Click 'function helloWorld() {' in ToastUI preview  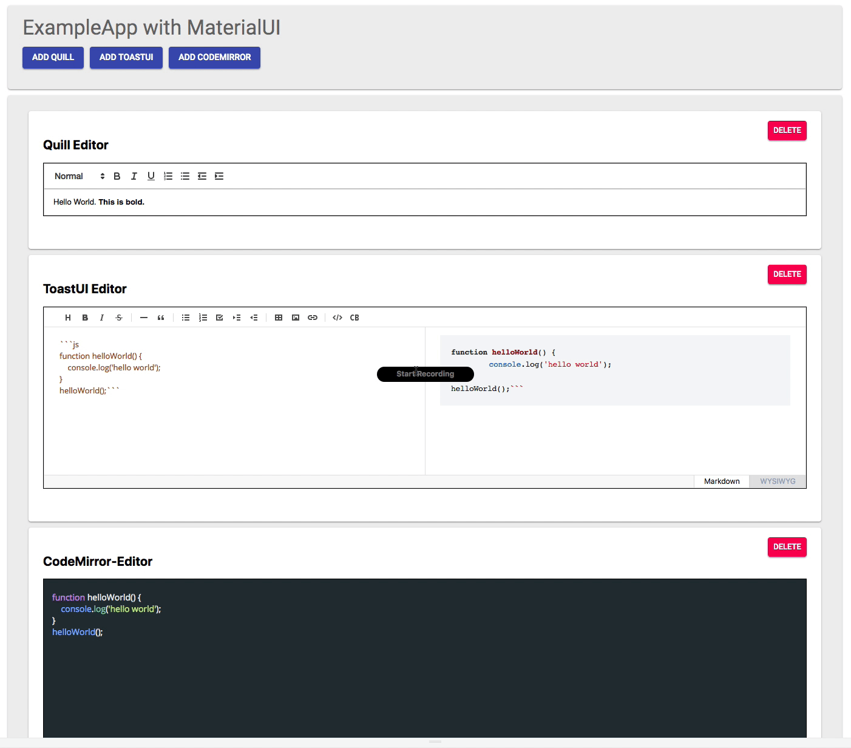tap(503, 352)
